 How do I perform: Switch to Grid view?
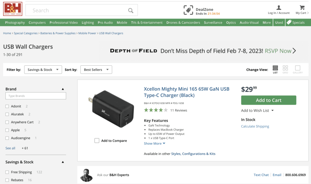pos(285,70)
